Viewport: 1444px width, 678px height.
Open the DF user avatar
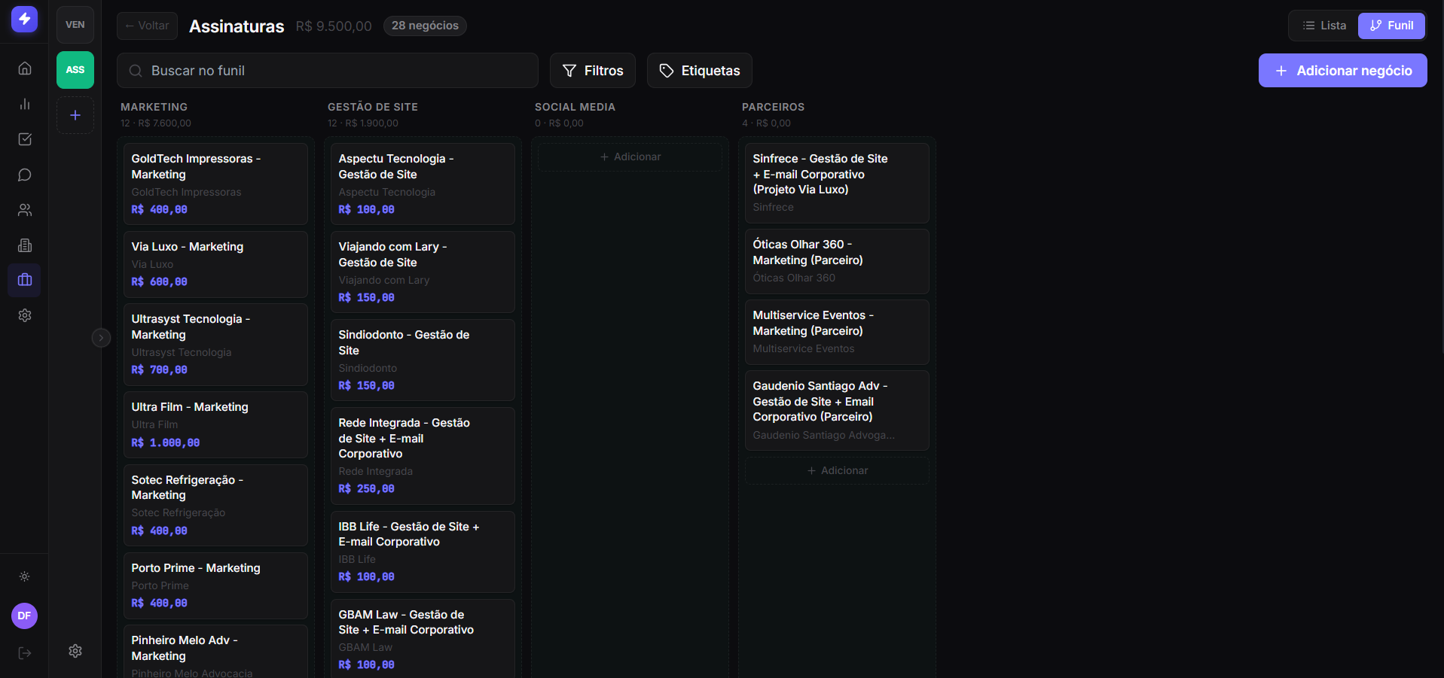point(24,616)
